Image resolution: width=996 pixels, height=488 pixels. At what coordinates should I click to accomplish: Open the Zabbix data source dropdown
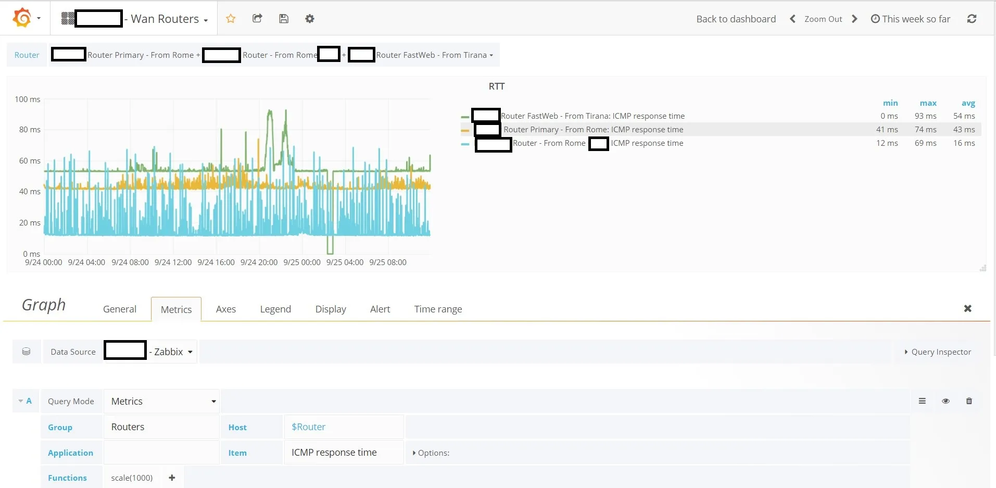pyautogui.click(x=150, y=352)
